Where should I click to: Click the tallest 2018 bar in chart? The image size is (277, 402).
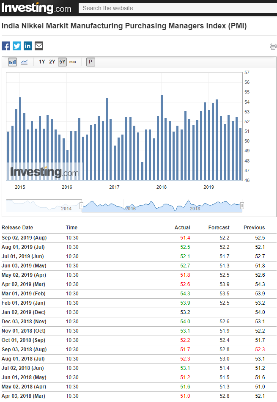[162, 138]
